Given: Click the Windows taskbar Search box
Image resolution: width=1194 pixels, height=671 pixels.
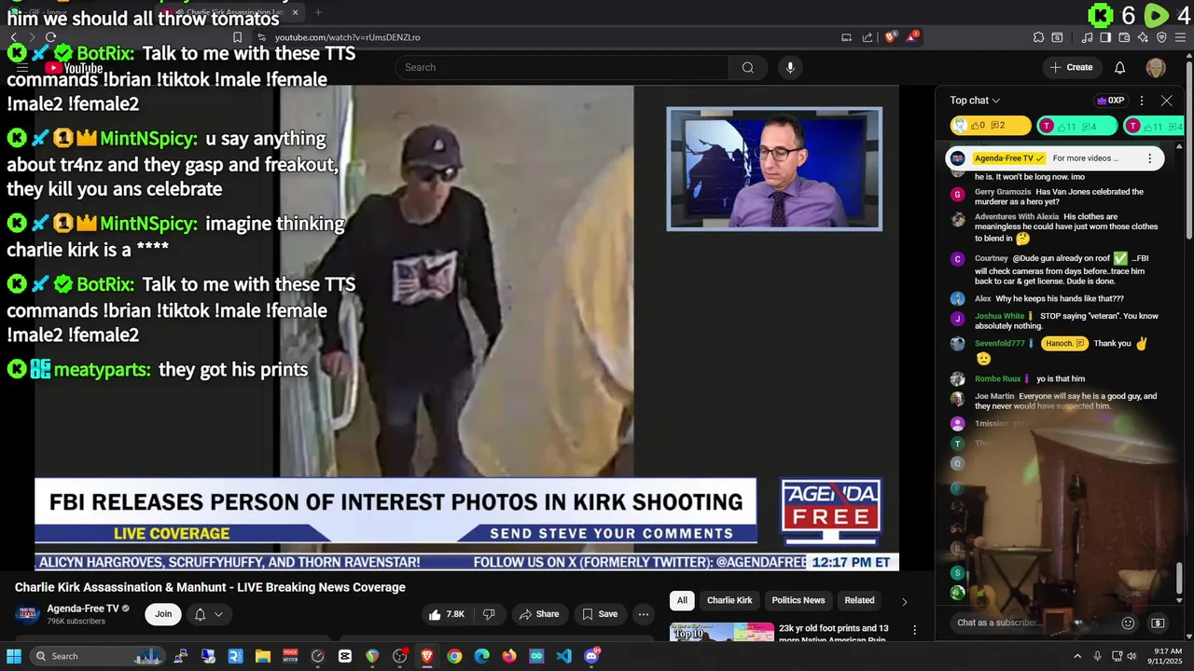Looking at the screenshot, I should (x=97, y=656).
